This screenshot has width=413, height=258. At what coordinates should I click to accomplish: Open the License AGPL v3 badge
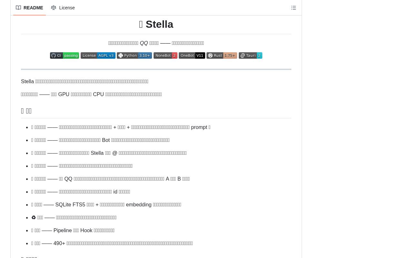coord(98,55)
